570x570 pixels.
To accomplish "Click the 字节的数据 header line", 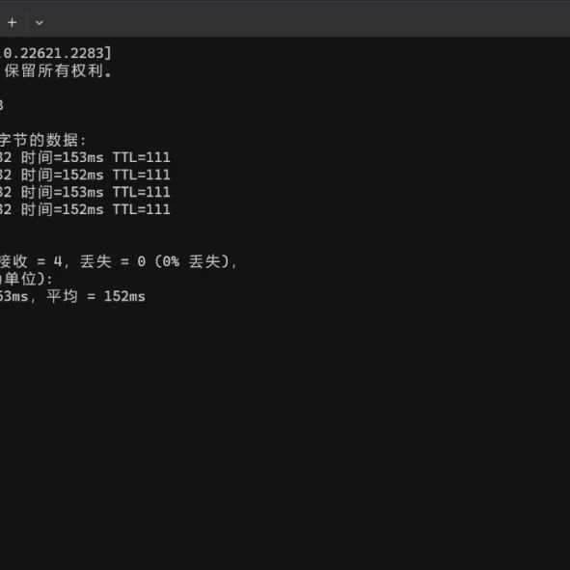I will (x=42, y=140).
